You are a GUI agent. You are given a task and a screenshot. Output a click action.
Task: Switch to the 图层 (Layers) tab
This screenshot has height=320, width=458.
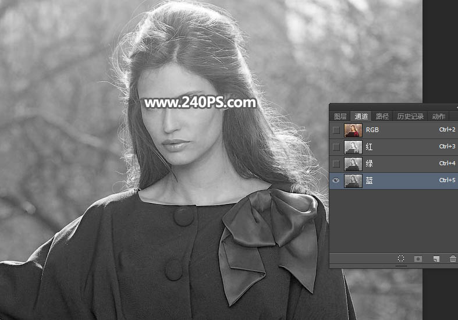coord(340,116)
